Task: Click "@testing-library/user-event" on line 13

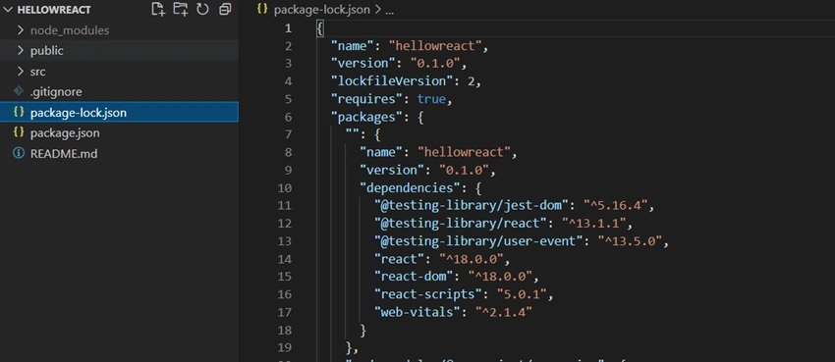Action: [x=479, y=241]
